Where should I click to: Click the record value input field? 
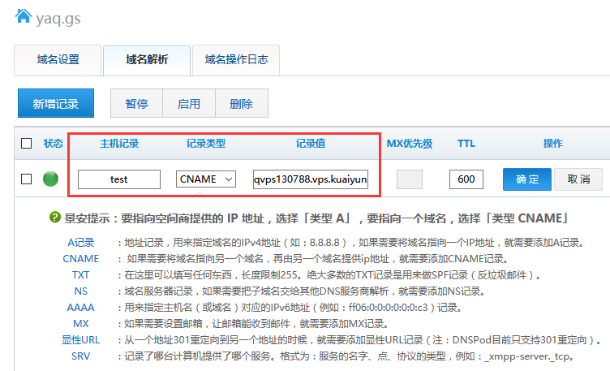click(311, 179)
